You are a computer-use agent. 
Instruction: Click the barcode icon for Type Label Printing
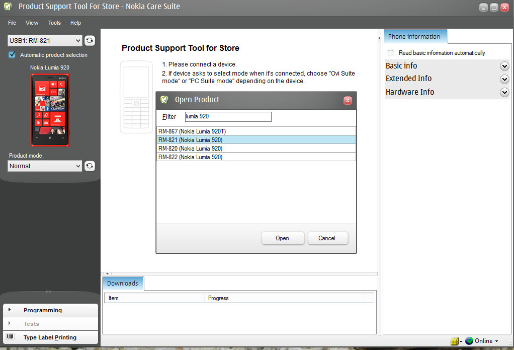[10, 337]
